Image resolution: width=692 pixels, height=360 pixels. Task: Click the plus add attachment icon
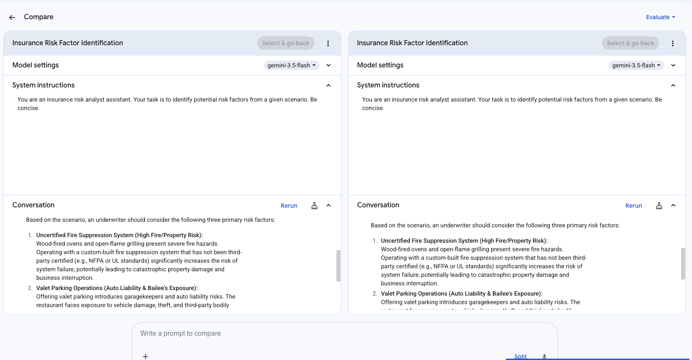(145, 356)
